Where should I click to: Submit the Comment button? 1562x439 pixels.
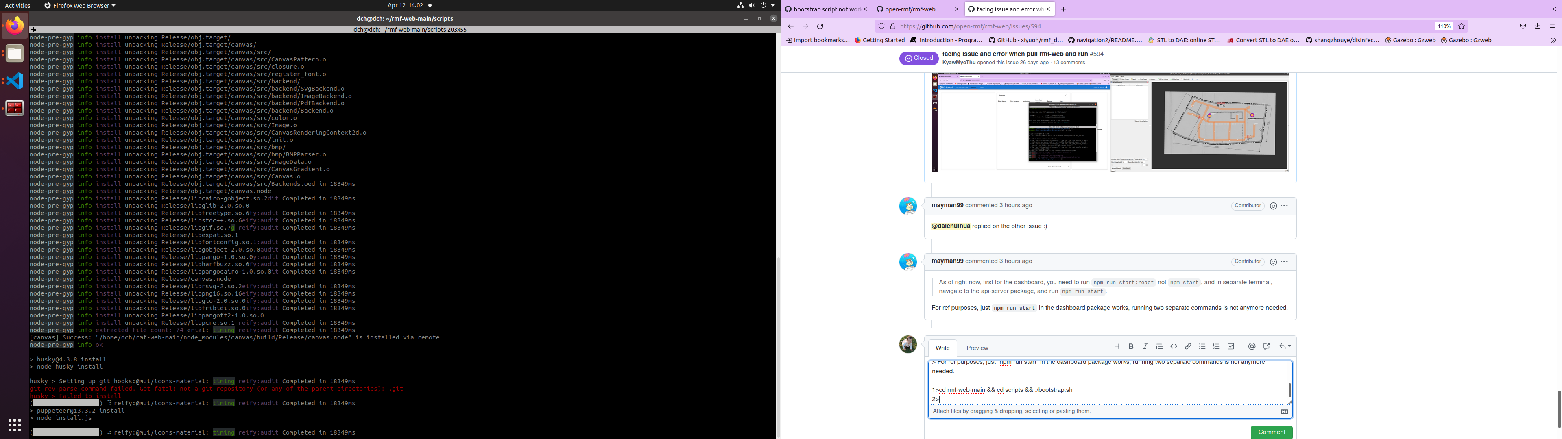[1271, 432]
